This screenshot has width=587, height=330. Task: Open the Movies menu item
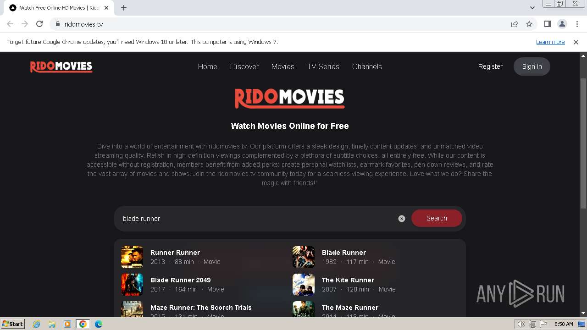tap(283, 66)
